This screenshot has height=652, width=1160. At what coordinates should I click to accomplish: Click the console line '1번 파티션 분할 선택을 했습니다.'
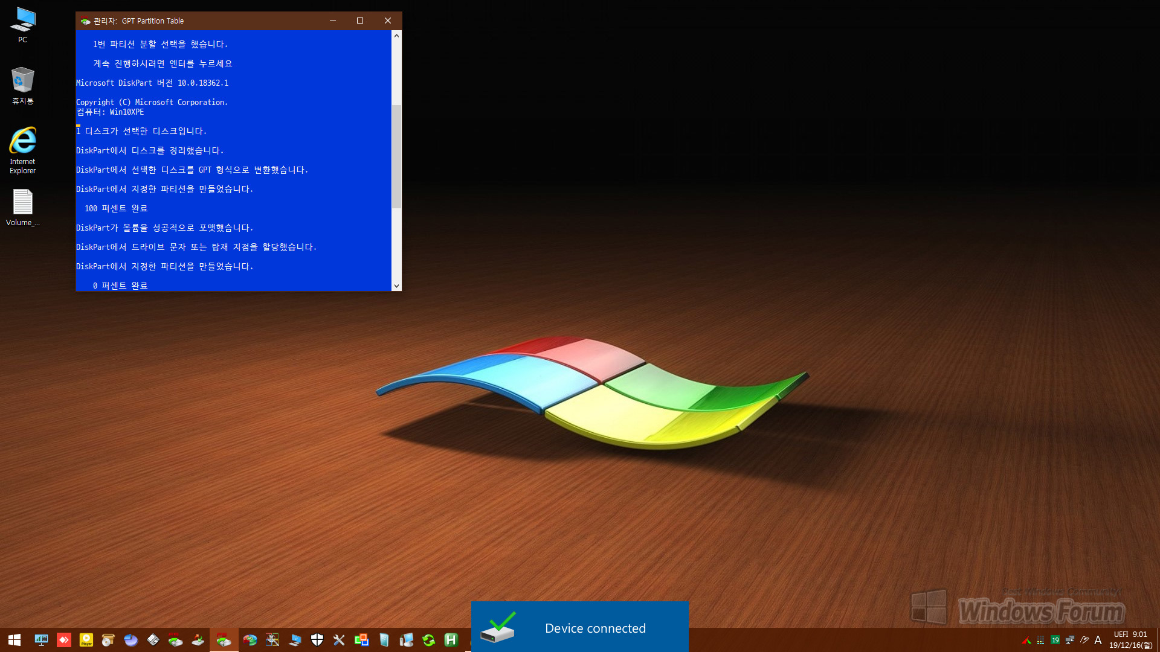point(160,44)
